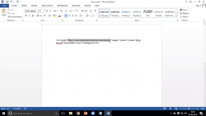Switch to REFERENCES tab
Screen dimensions: 206x116
[62, 6]
